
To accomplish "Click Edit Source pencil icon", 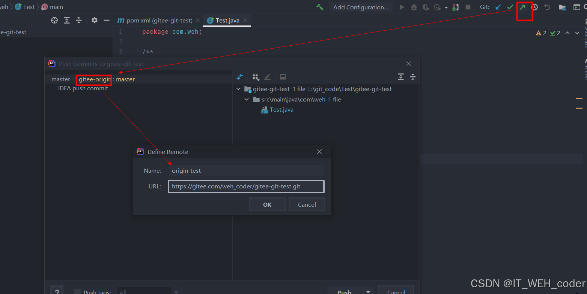I will click(268, 77).
